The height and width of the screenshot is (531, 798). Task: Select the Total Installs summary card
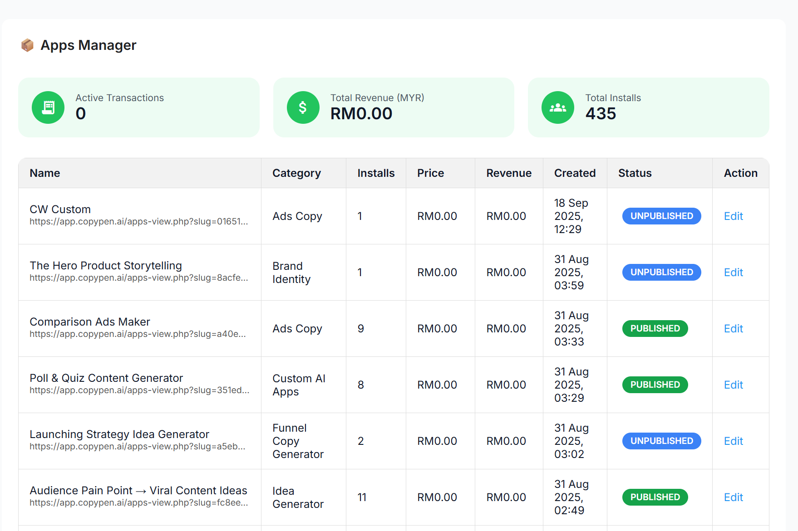click(648, 107)
